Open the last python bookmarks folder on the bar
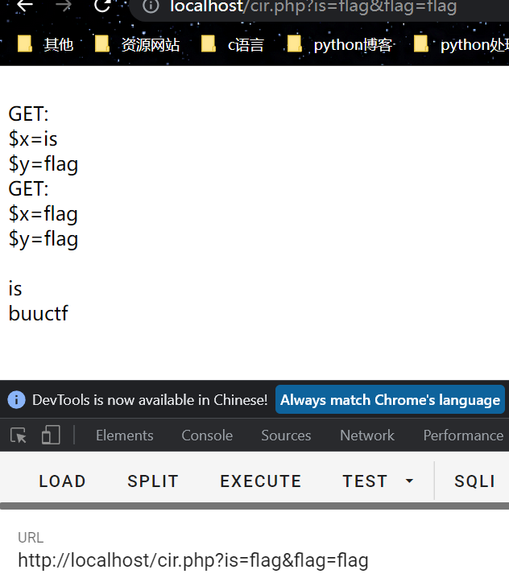 461,44
